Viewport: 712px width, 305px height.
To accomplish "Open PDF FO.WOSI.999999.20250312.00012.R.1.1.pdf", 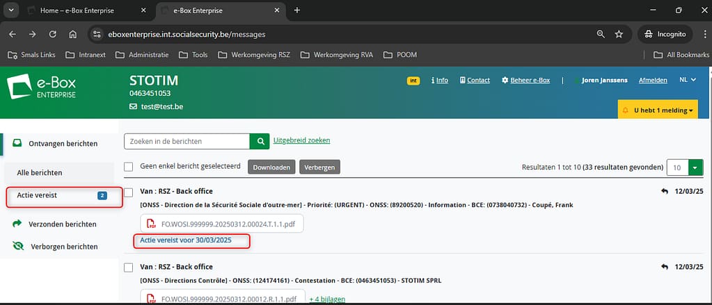I will click(x=223, y=298).
